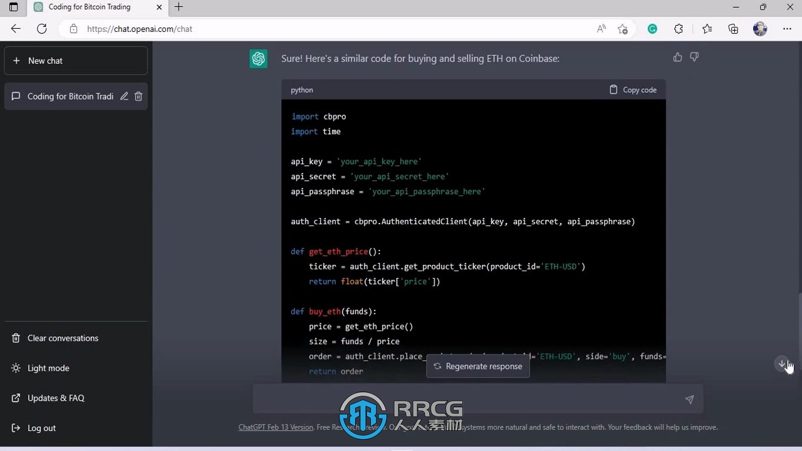
Task: Open browser extensions puzzle icon
Action: [679, 29]
